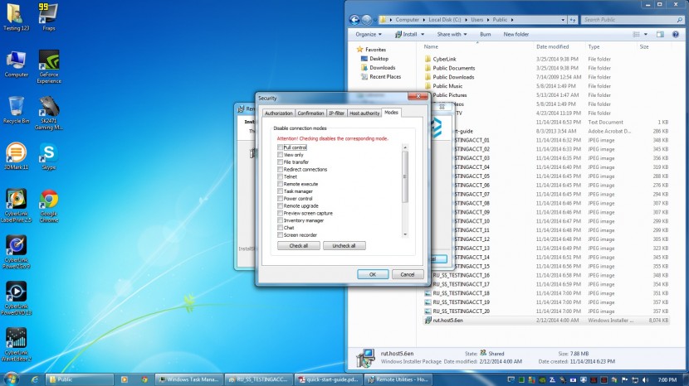Image resolution: width=689 pixels, height=386 pixels.
Task: Open the Recycle Bin icon
Action: point(17,110)
